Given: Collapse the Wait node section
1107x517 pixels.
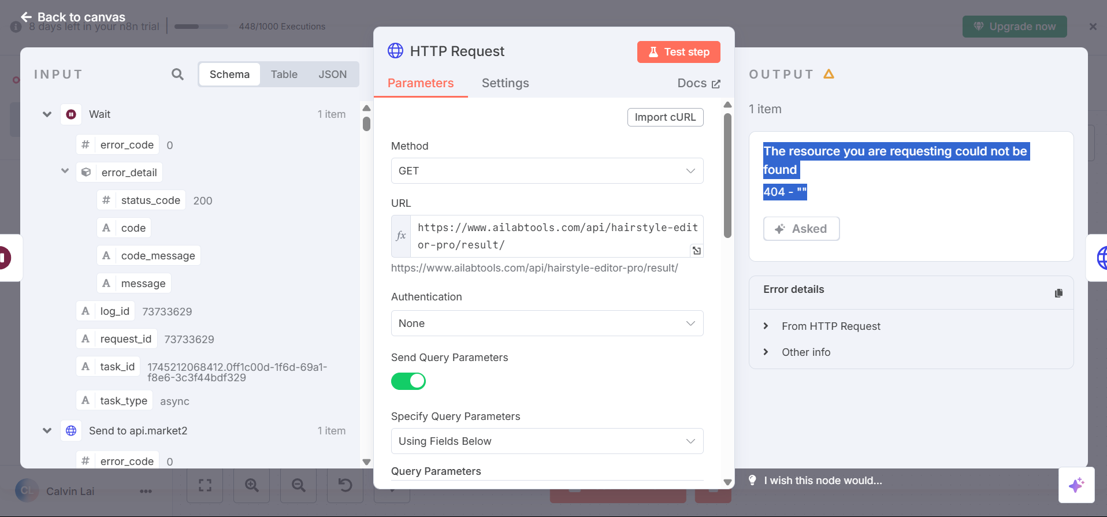Looking at the screenshot, I should click(47, 114).
